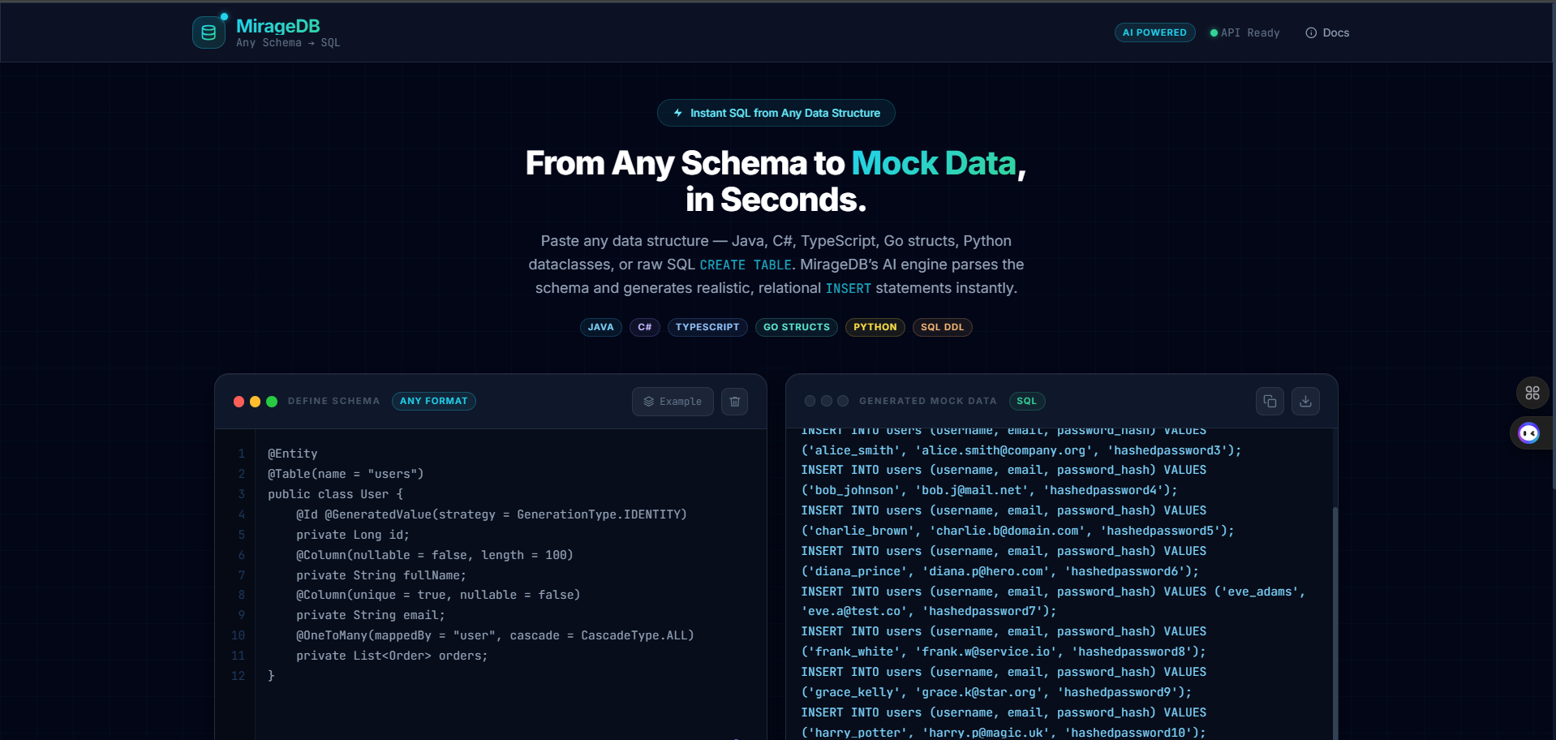Click the yellow dot in Define Schema header
The height and width of the screenshot is (740, 1556).
tap(255, 402)
